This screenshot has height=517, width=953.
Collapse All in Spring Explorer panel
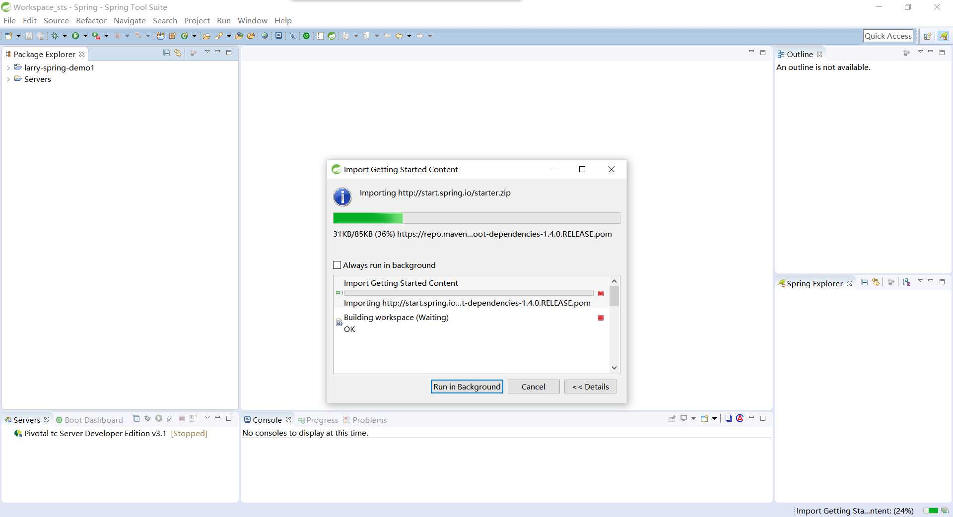864,282
